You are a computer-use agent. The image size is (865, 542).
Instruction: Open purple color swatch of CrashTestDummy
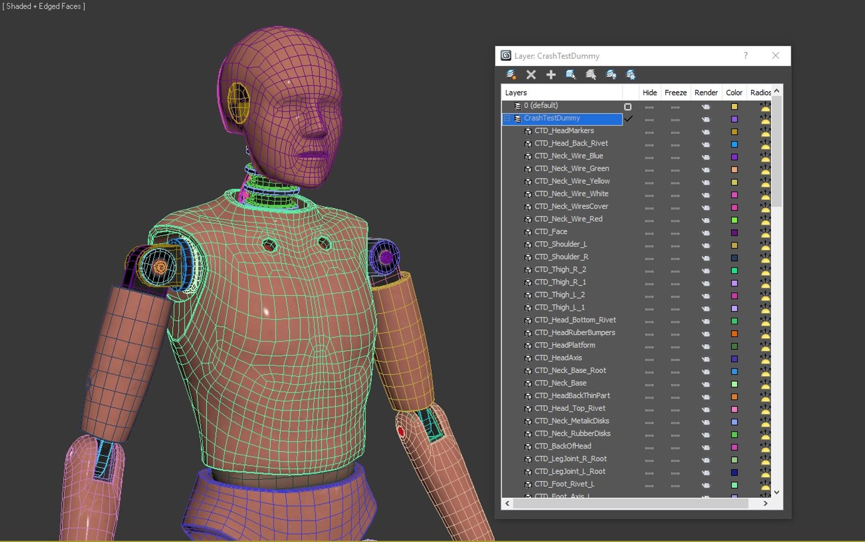pyautogui.click(x=734, y=119)
